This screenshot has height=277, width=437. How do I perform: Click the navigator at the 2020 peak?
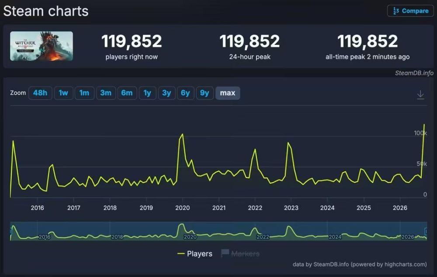182,225
